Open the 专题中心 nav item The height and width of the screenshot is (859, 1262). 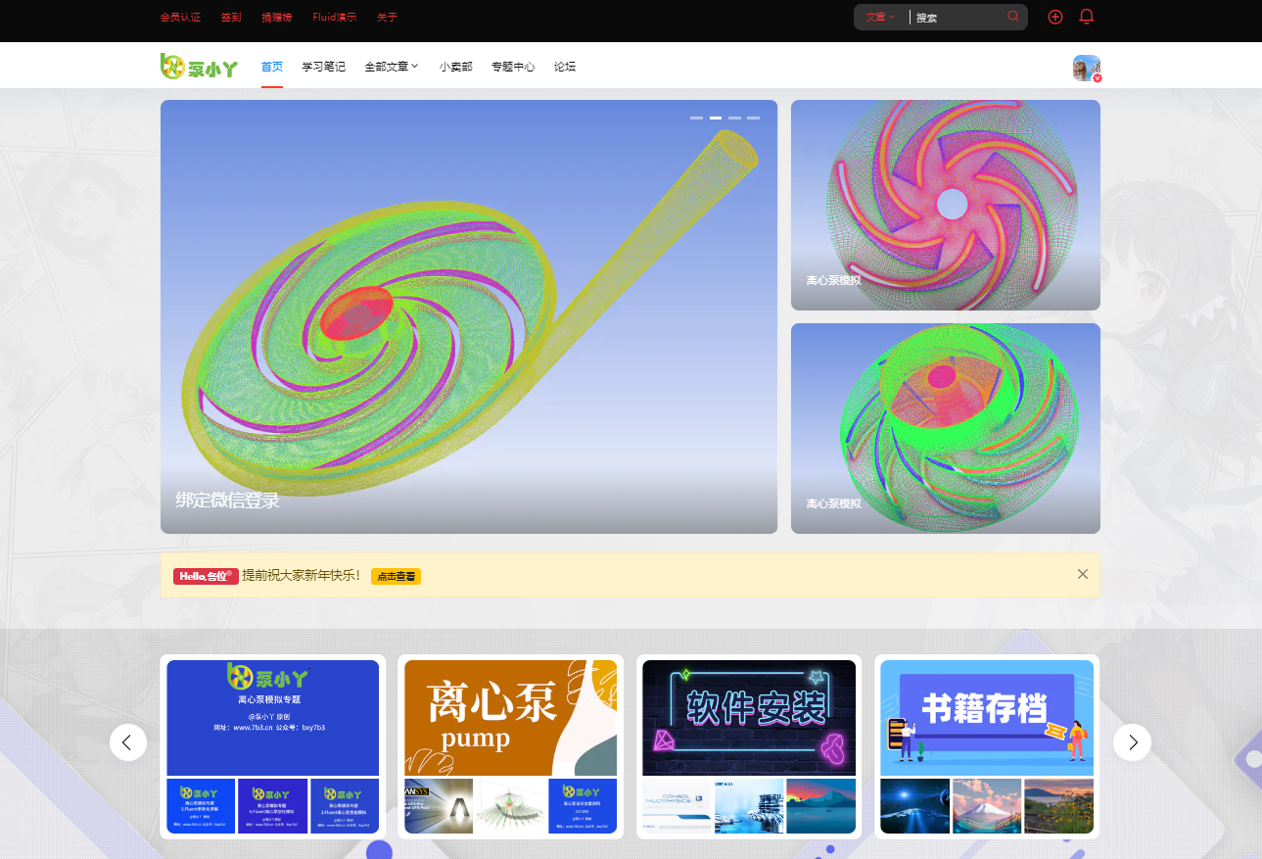coord(513,67)
